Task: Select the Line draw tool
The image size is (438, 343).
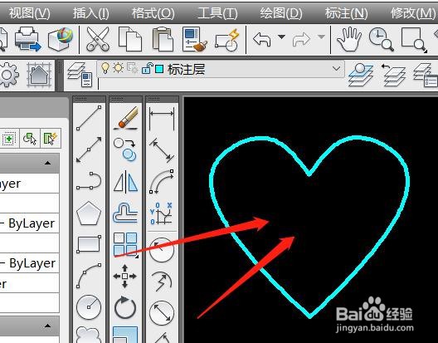Action: [89, 118]
